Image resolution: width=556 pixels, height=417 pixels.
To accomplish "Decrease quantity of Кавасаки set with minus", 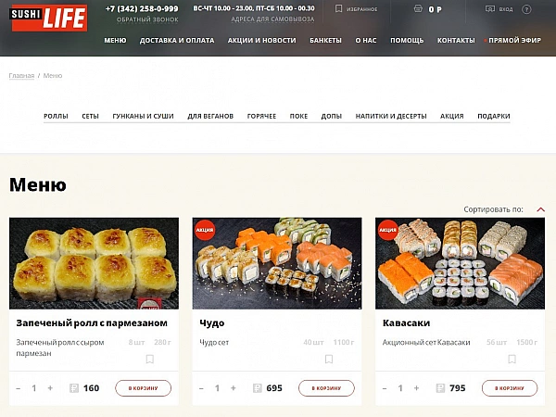I will [385, 388].
